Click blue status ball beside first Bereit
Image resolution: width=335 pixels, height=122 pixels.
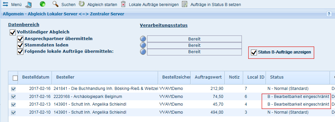tap(143, 39)
